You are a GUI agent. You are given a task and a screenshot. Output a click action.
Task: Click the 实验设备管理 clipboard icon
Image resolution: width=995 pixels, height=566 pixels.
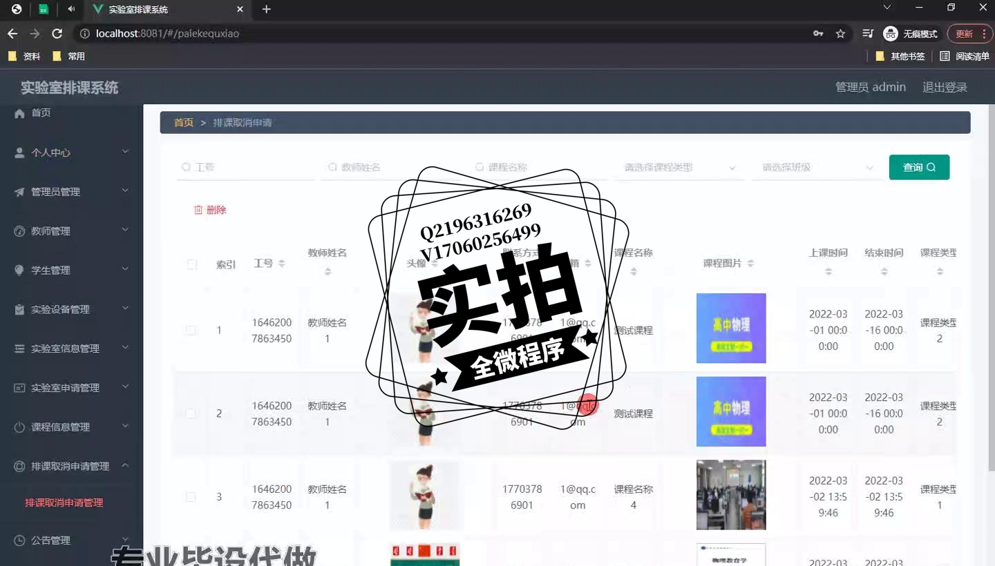(x=19, y=309)
